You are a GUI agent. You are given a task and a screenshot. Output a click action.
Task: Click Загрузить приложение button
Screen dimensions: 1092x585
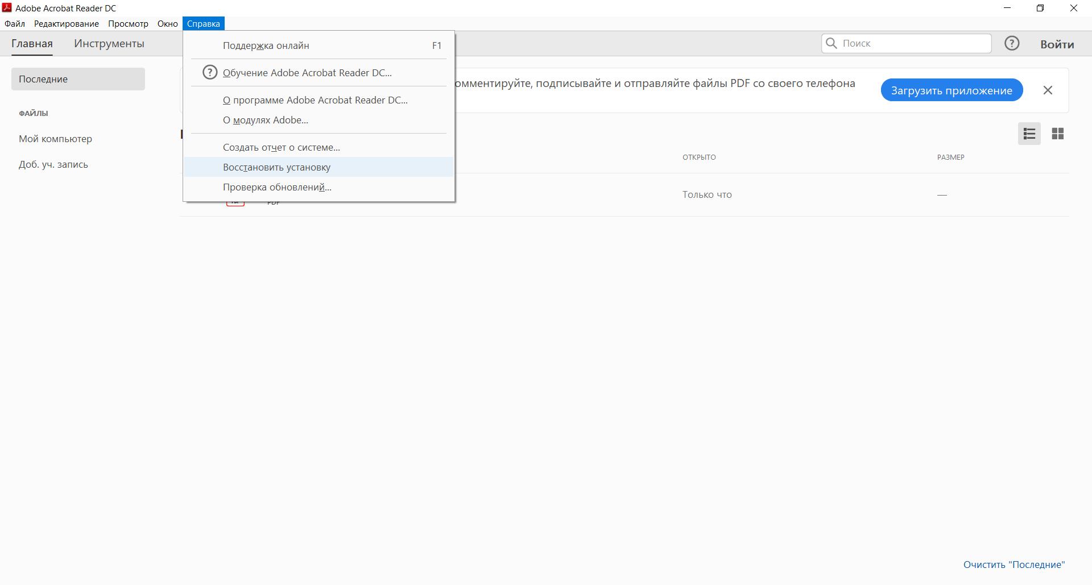coord(952,90)
